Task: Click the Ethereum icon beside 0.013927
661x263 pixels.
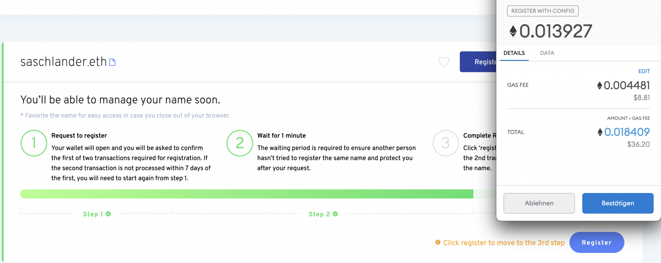Action: pyautogui.click(x=513, y=31)
